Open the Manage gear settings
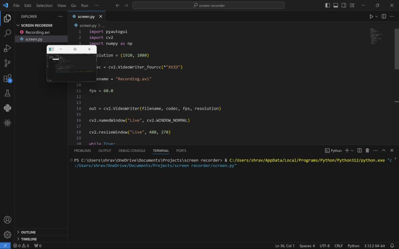Screen dimensions: 399x249 click(x=7, y=234)
